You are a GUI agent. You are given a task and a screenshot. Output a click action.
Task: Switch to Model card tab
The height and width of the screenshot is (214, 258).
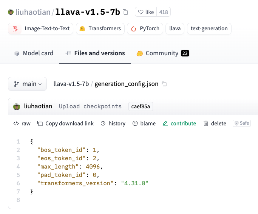click(34, 53)
